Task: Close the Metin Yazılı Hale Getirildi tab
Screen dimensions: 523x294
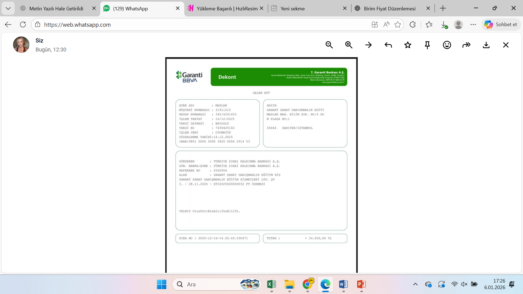Action: coord(94,8)
